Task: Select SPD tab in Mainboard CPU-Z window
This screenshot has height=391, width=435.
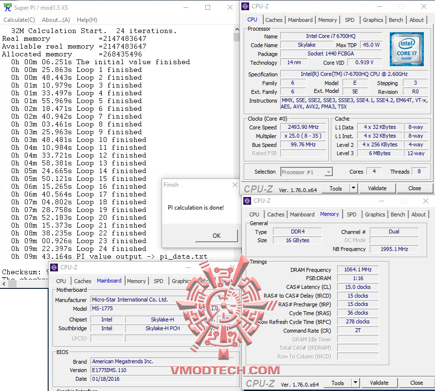Action: click(x=159, y=281)
